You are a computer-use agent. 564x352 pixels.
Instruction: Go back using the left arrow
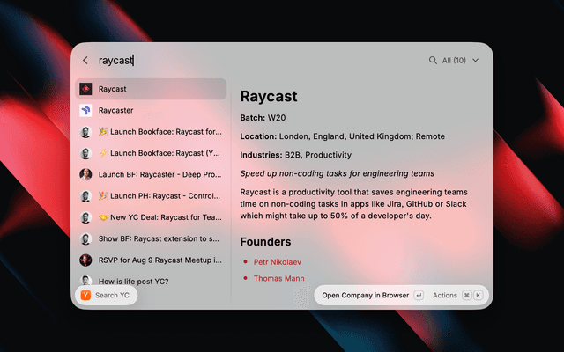coord(85,61)
